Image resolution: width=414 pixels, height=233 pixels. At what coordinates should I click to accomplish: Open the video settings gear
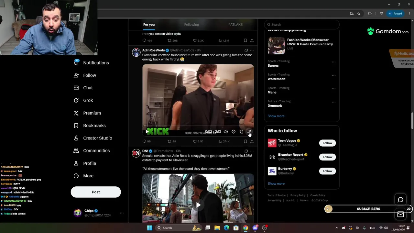pos(234,132)
